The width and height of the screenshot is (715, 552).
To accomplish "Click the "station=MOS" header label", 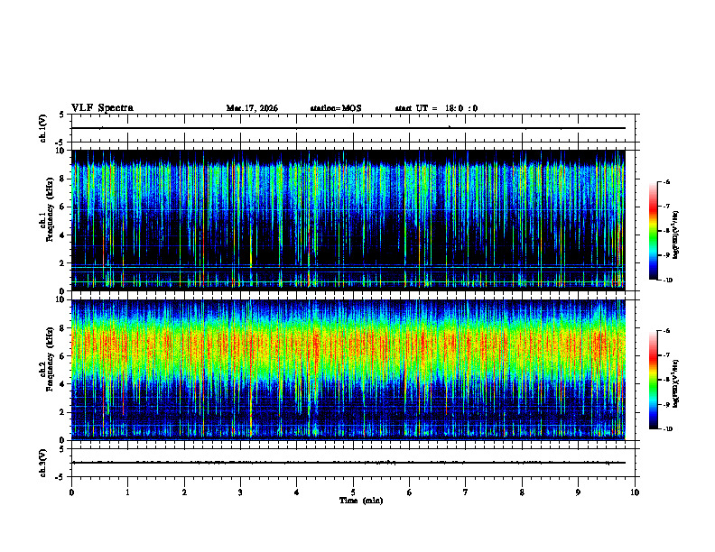I will 336,108.
